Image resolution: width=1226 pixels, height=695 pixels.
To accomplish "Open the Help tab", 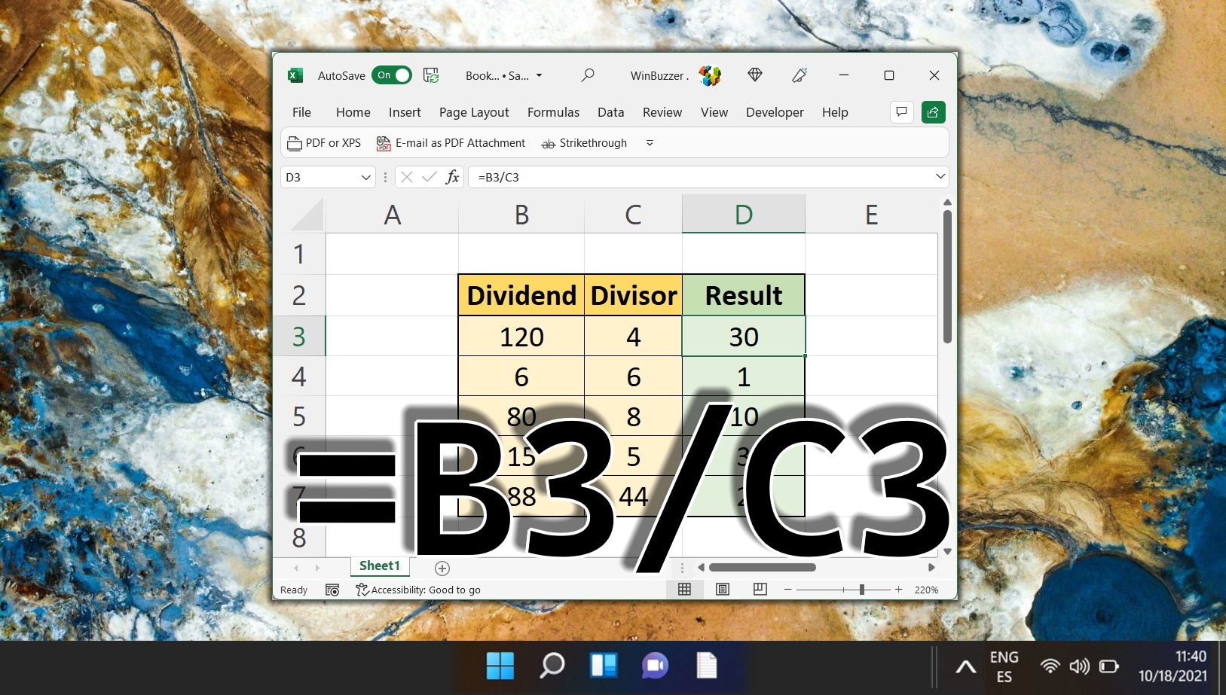I will (x=835, y=112).
